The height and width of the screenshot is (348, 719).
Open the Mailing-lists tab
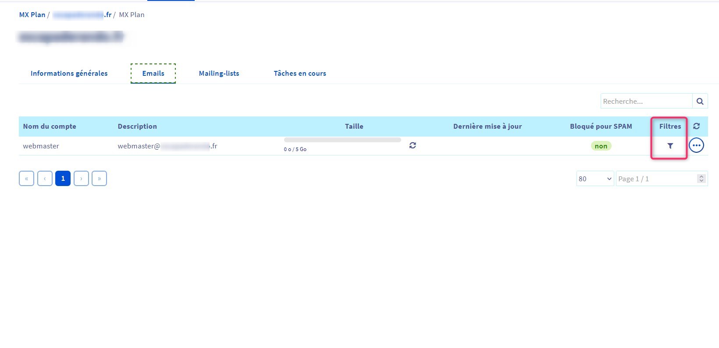pos(219,74)
